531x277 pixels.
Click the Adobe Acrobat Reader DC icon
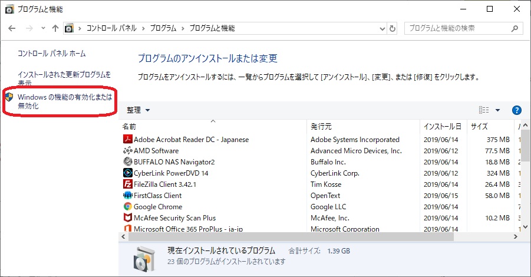point(128,139)
